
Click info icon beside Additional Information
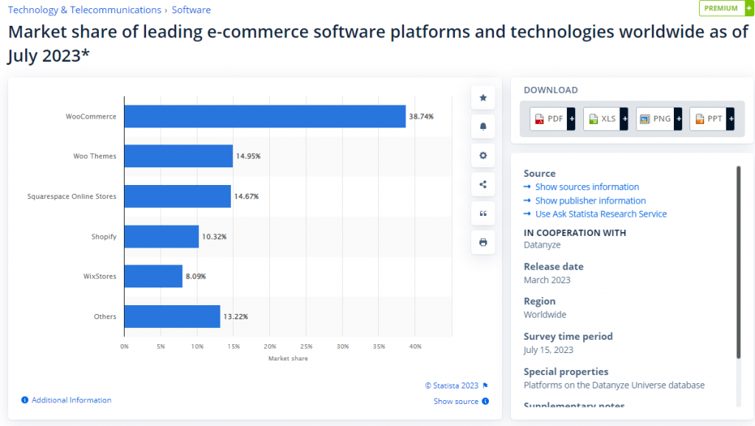(x=24, y=400)
